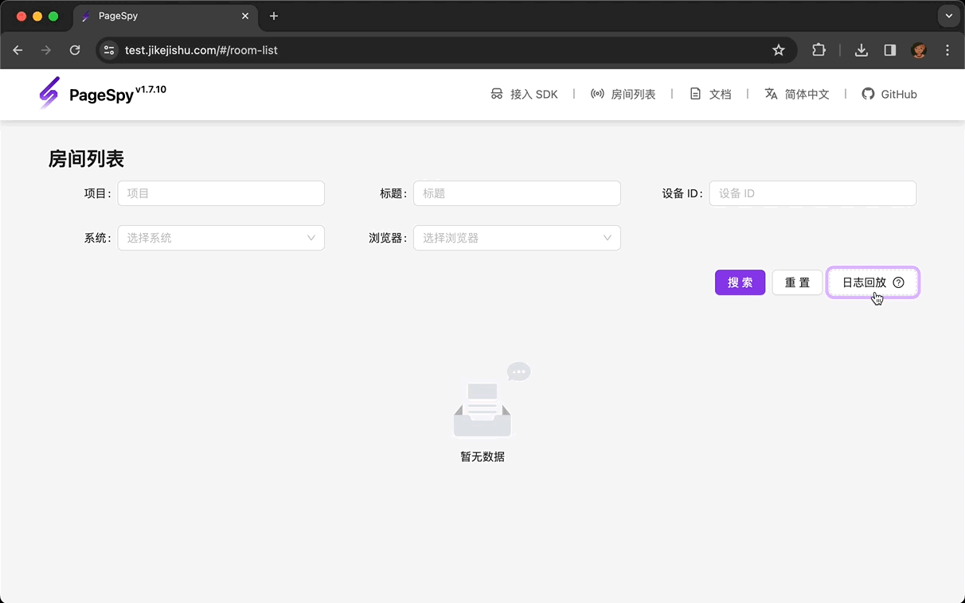Click the 房间列表 broadcast icon
Viewport: 965px width, 603px height.
click(x=597, y=94)
